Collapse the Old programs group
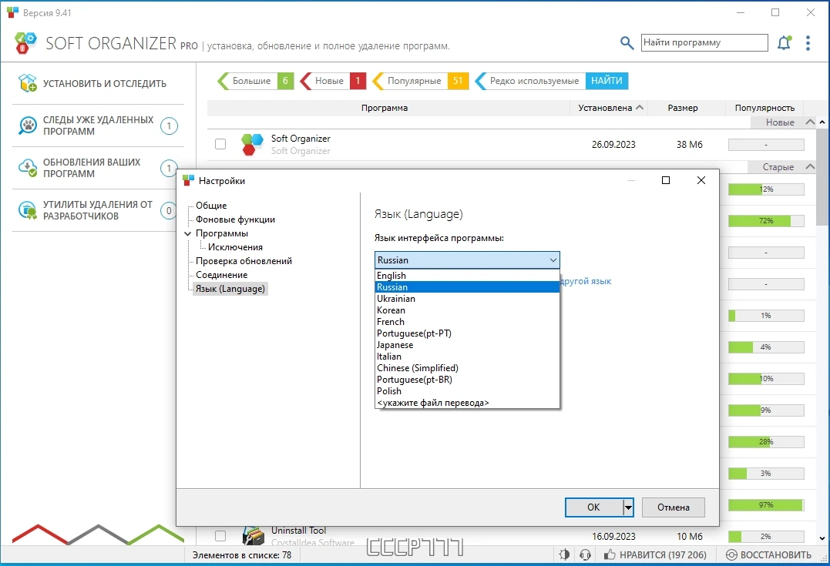The height and width of the screenshot is (566, 830). click(x=809, y=166)
